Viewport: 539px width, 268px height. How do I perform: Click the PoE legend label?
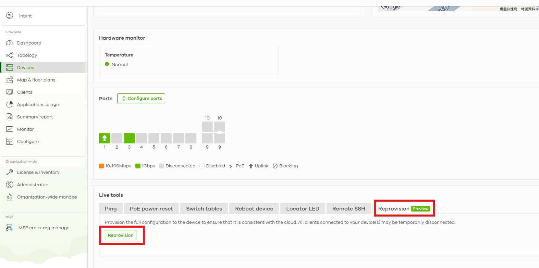tap(240, 166)
